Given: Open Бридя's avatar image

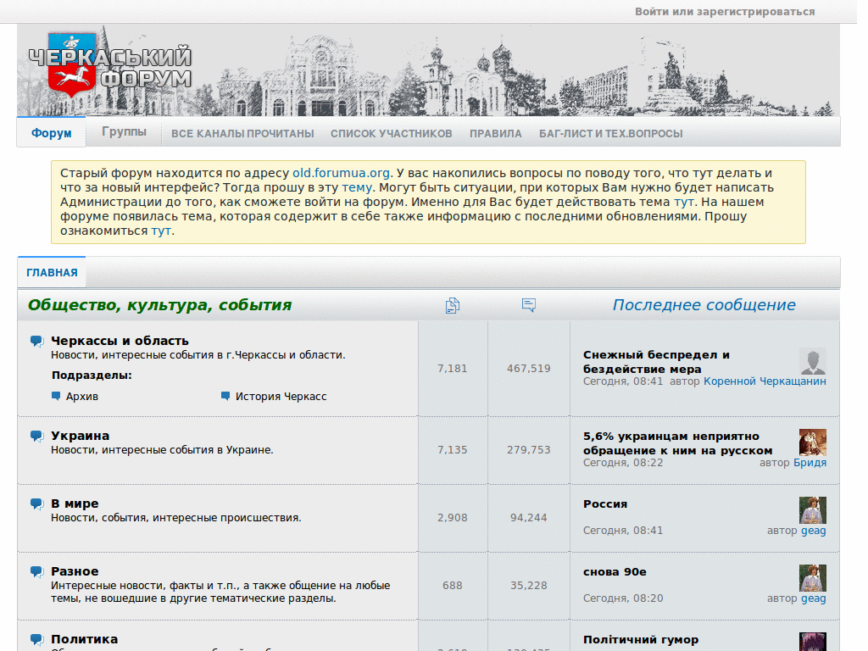Looking at the screenshot, I should pyautogui.click(x=813, y=442).
